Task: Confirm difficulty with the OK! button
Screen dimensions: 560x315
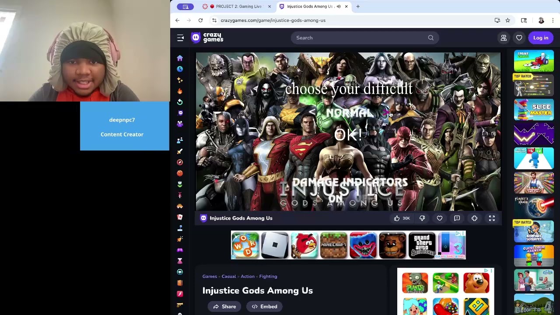Action: click(348, 135)
